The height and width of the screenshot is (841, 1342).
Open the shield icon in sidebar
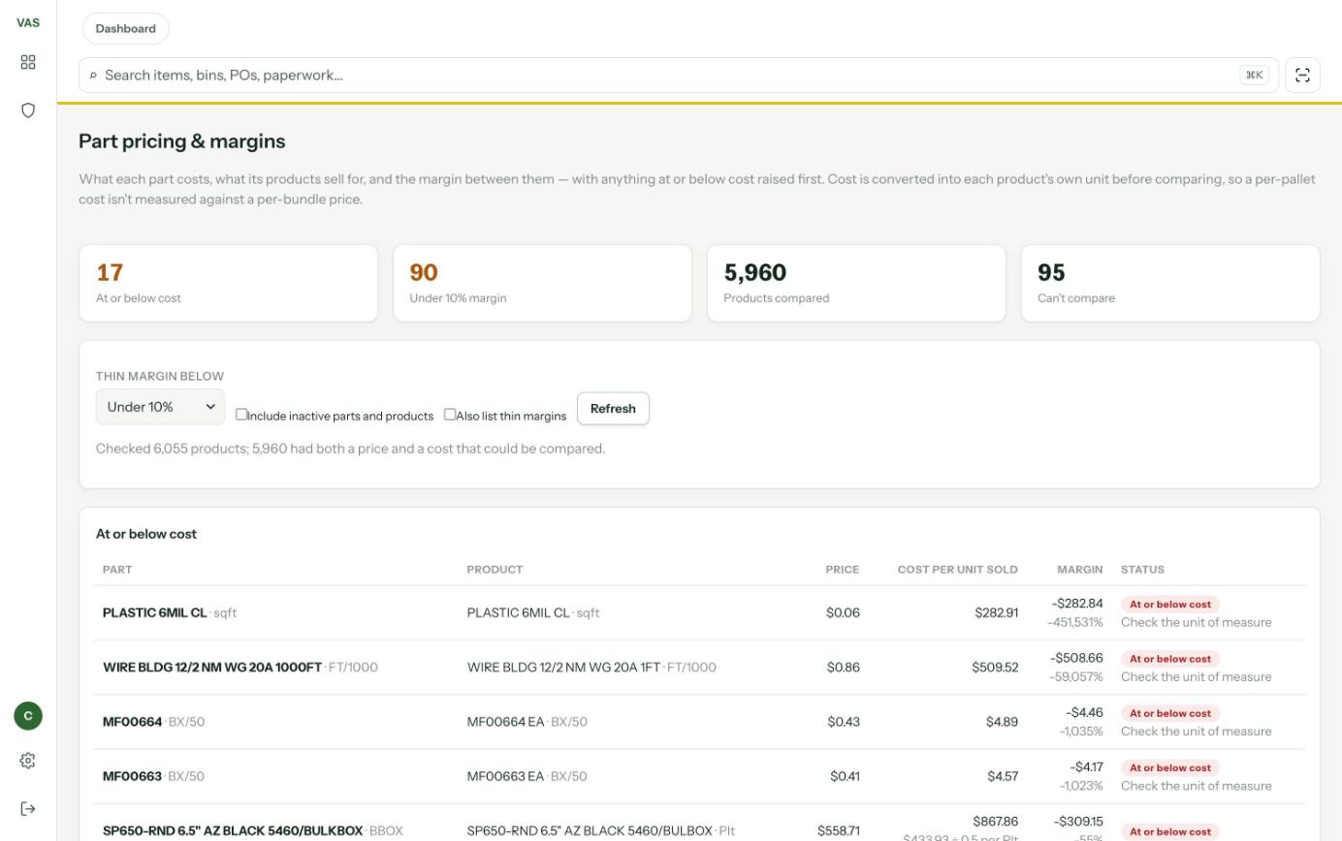tap(28, 110)
